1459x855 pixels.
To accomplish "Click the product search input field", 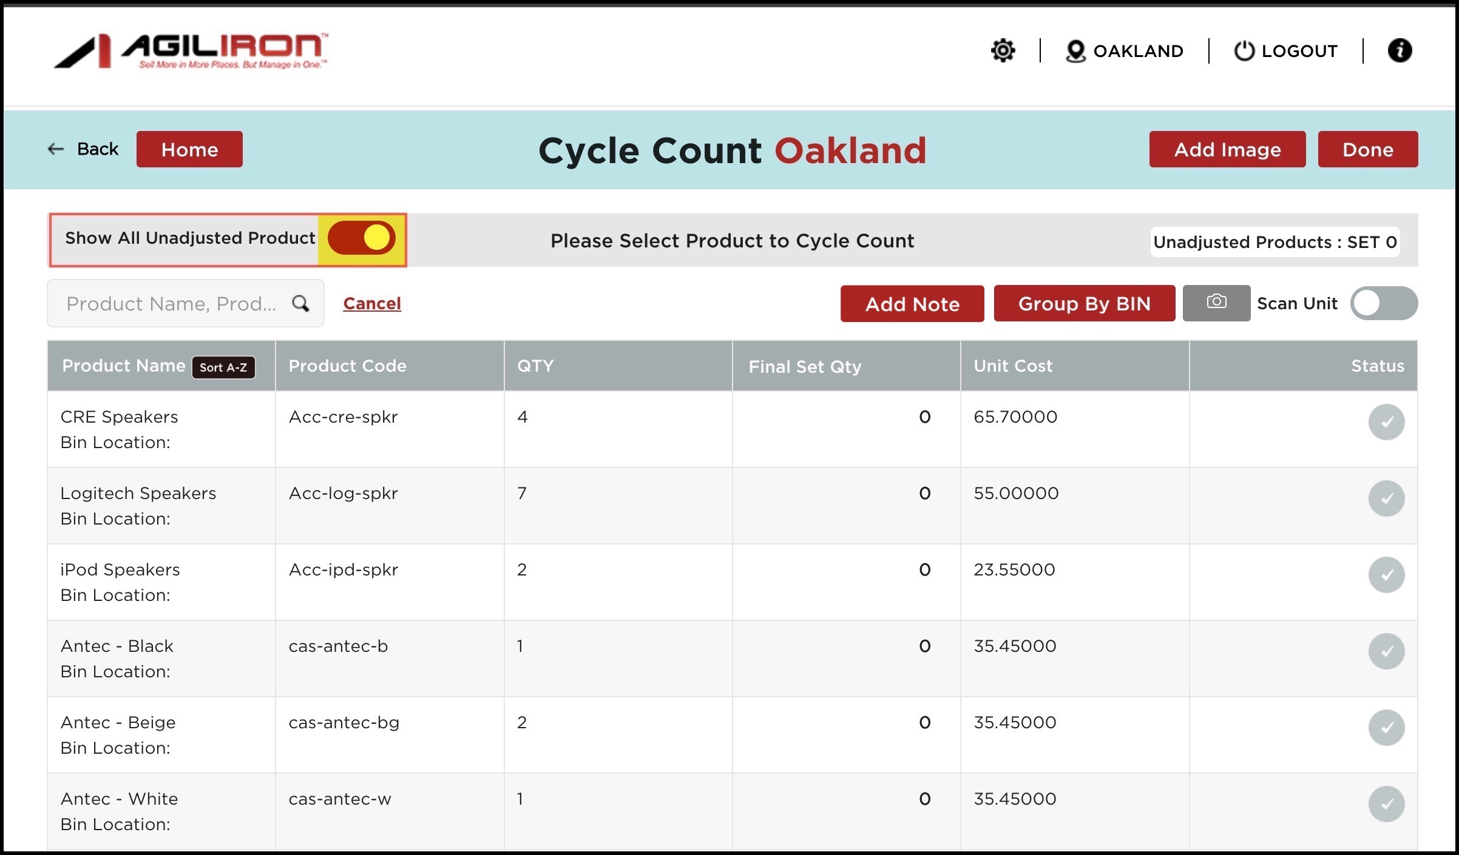I will [x=171, y=303].
